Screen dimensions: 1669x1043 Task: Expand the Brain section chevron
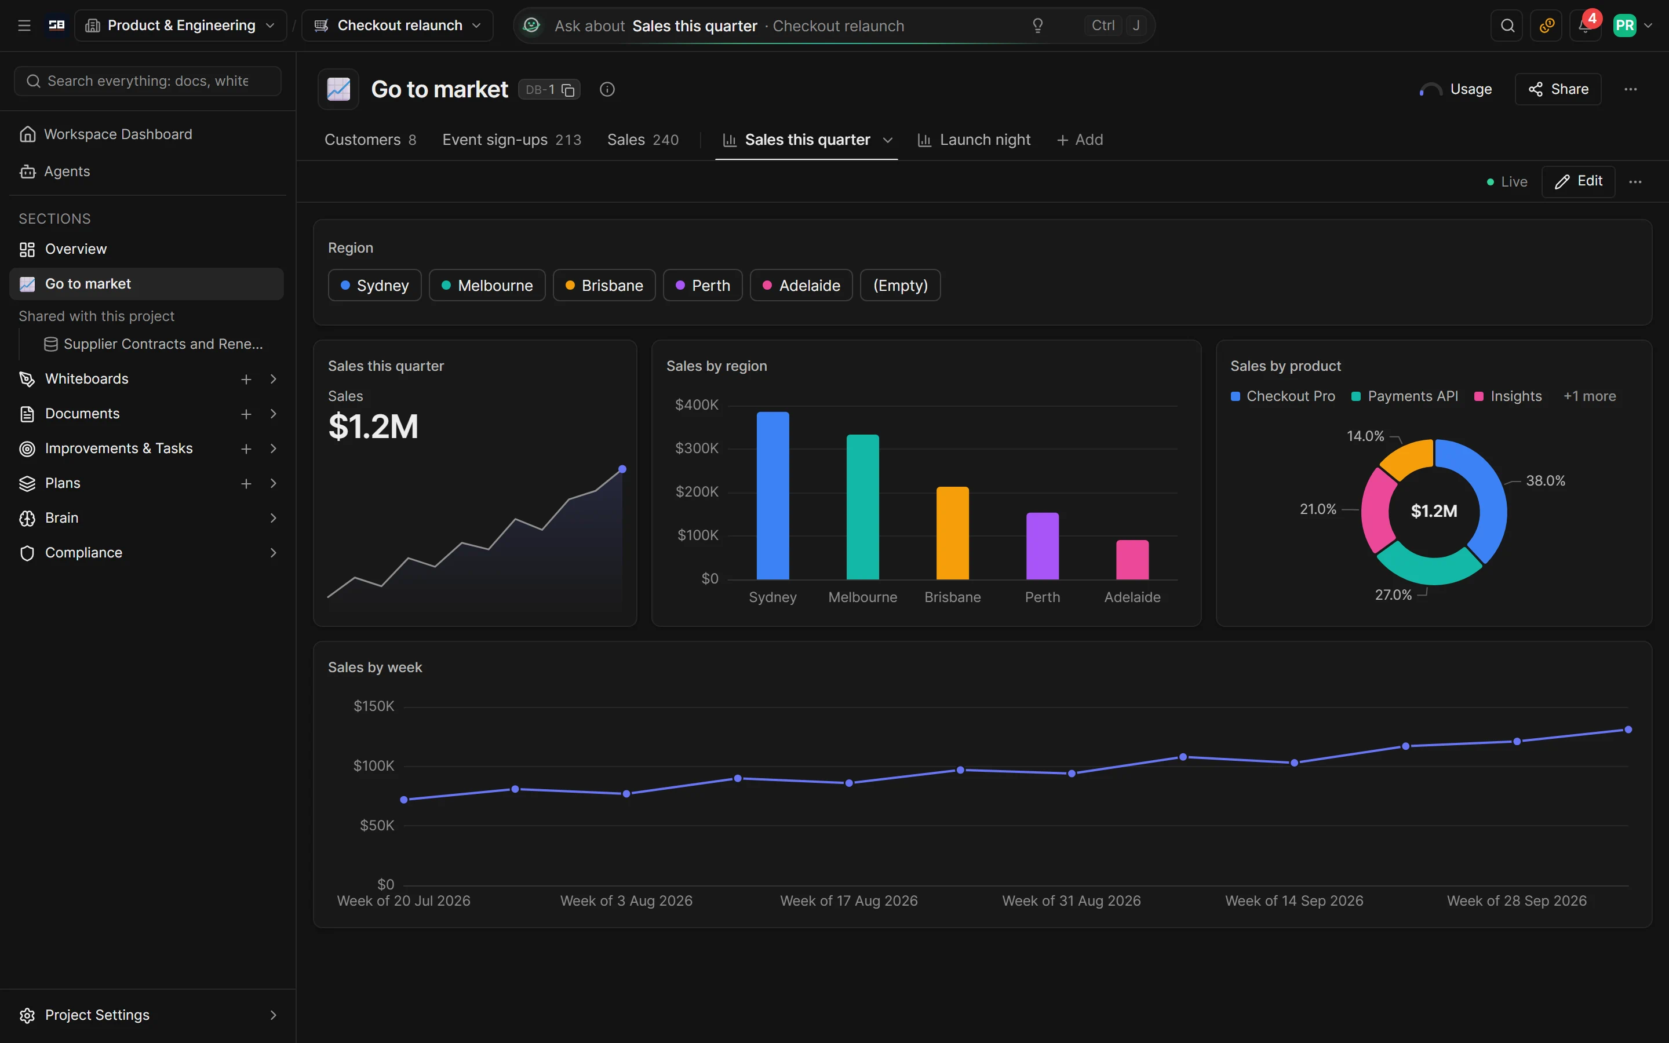273,518
